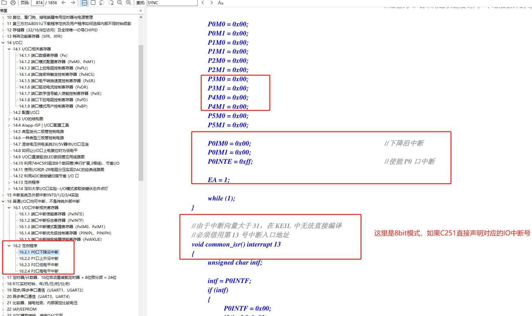
Task: Open bookmark 14.1.4 端口施密特触发控制寄存器
Action: click(57, 75)
